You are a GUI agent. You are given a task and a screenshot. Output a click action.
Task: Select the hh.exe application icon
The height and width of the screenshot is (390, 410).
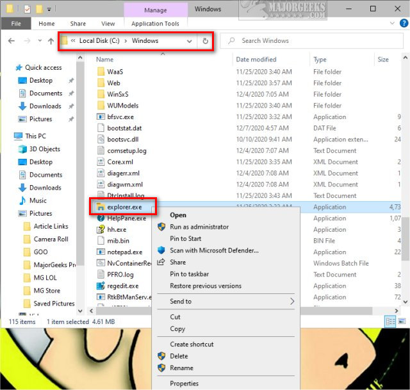pyautogui.click(x=101, y=229)
